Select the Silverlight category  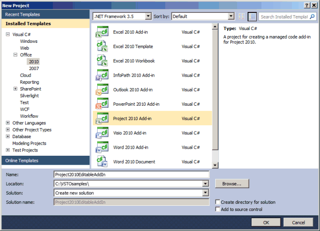30,96
